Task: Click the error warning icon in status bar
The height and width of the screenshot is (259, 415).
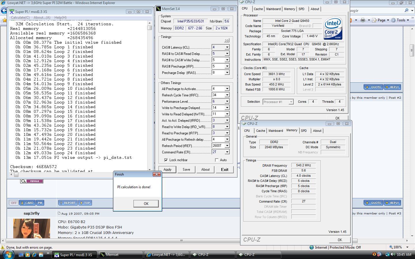Action: pos(3,247)
